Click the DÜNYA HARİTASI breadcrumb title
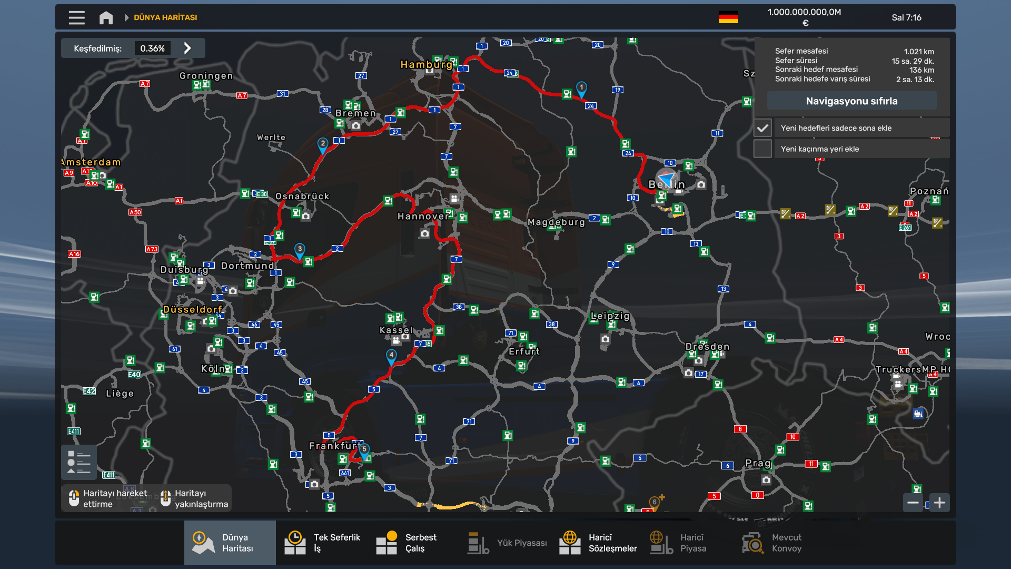 coord(165,17)
